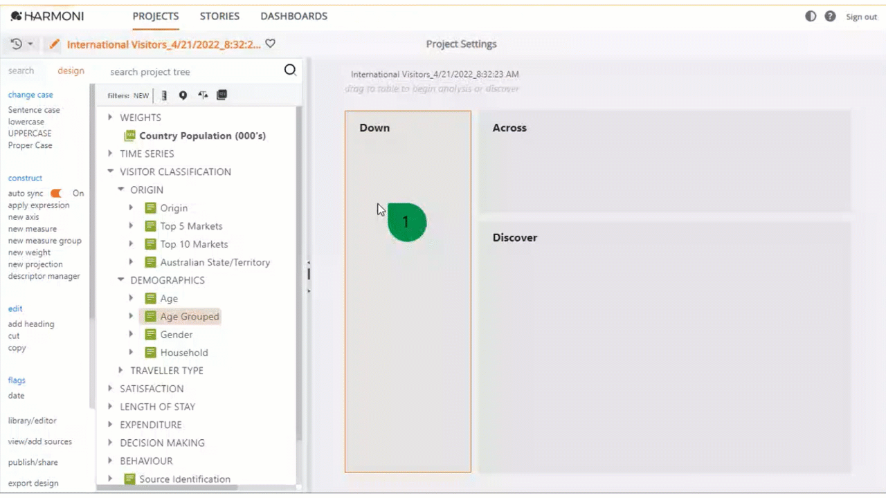Select Age Grouped in the tree
The height and width of the screenshot is (498, 886).
[x=190, y=316]
